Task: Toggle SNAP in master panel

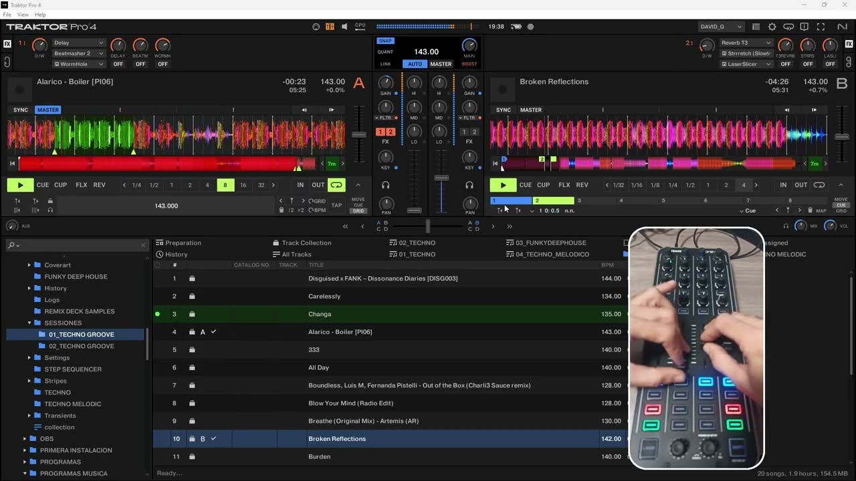Action: coord(385,41)
